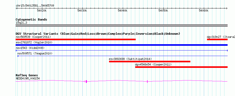Open the dgv4548n54 (Cooper2011) label
This screenshot has height=96, width=235.
[153, 64]
